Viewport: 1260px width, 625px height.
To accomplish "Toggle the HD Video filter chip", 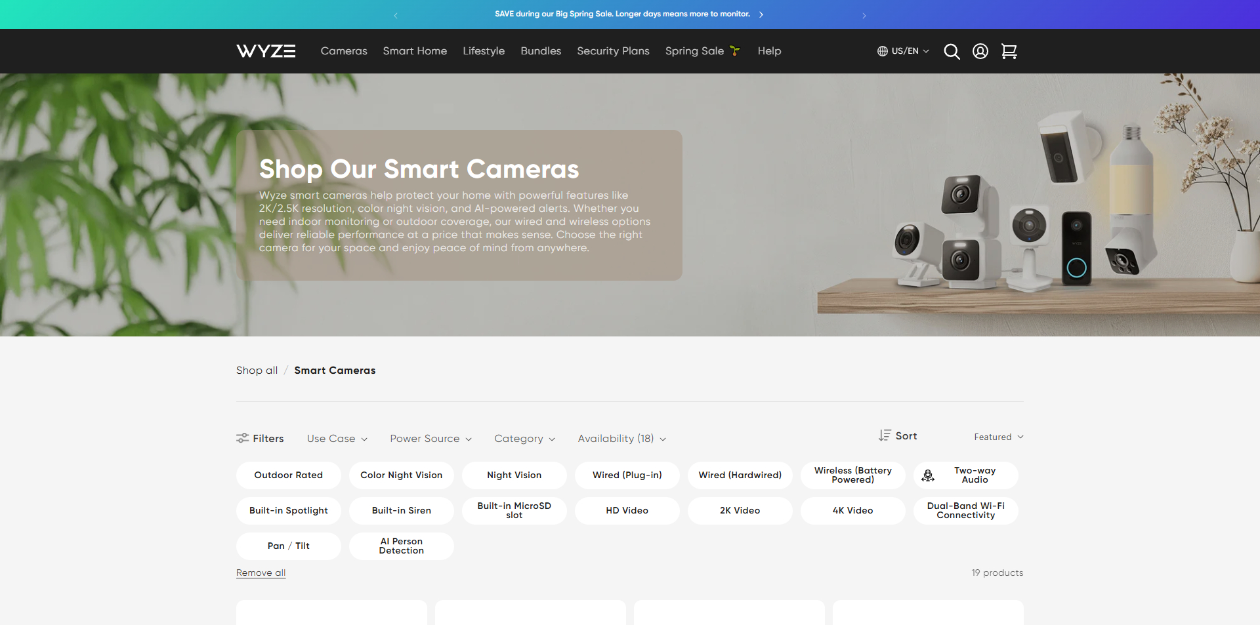I will pyautogui.click(x=627, y=511).
